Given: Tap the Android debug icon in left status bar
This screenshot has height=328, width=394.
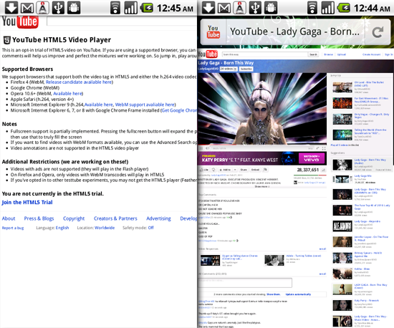Looking at the screenshot, I should [74, 8].
